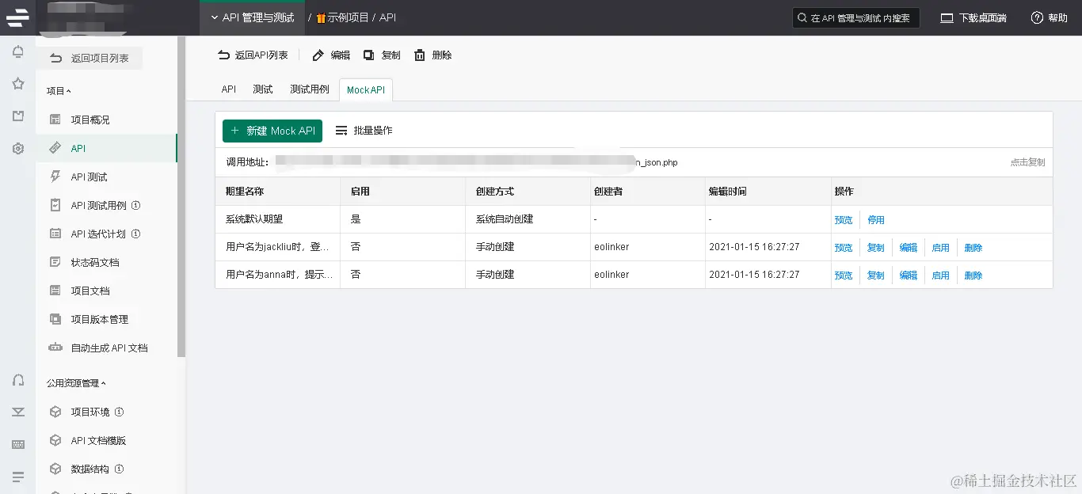Open the headset support icon
The image size is (1082, 494).
pyautogui.click(x=18, y=380)
